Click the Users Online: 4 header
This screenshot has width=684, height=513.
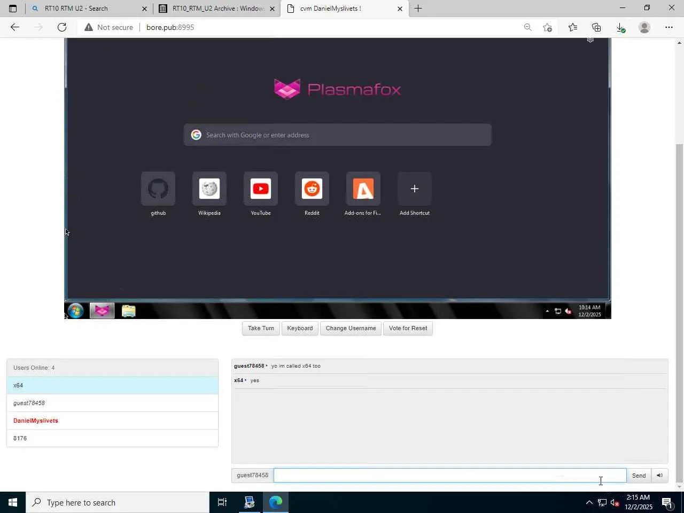(112, 368)
